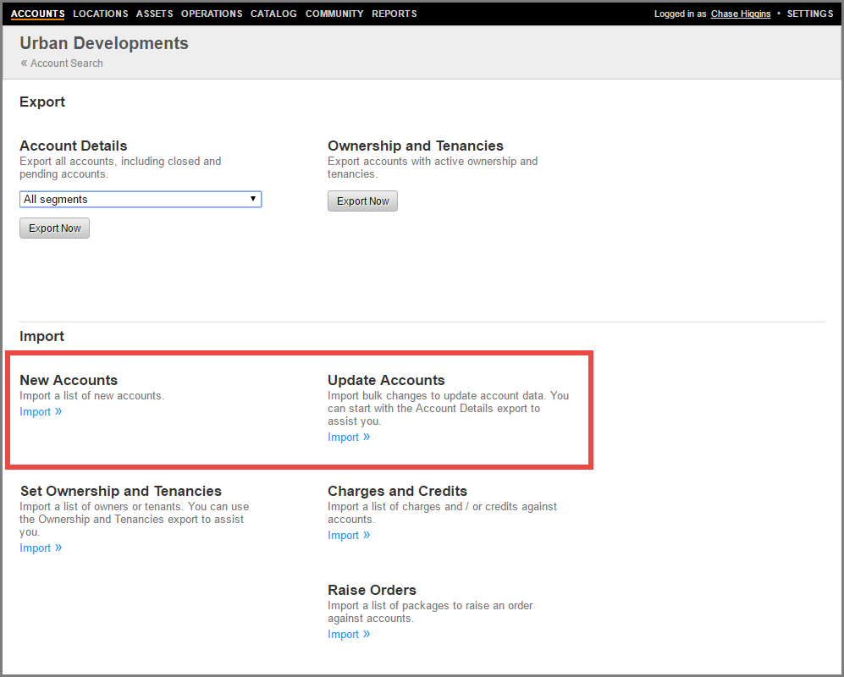Click the Update Accounts heading

[386, 381]
